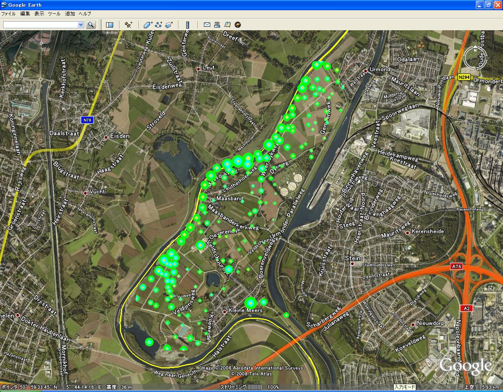Viewport: 503px width, 392px height.
Task: Add an image overlay
Action: [x=169, y=25]
